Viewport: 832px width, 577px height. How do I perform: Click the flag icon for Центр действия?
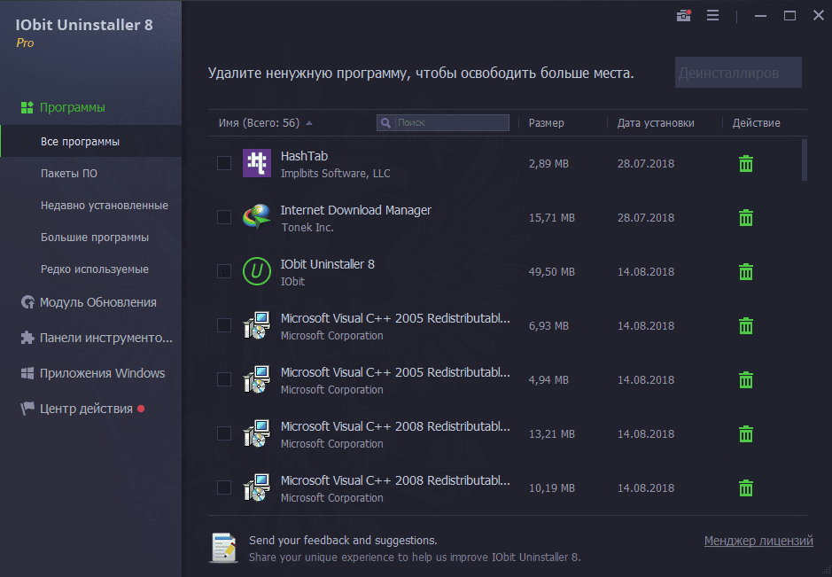pos(27,409)
